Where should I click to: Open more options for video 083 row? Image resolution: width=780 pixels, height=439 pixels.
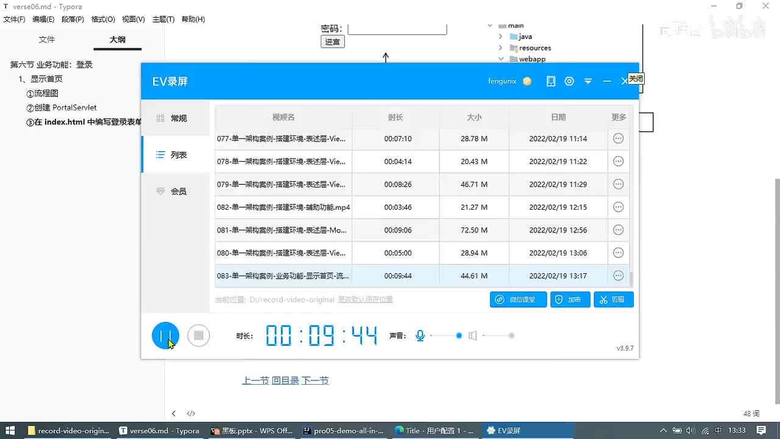[x=618, y=276]
